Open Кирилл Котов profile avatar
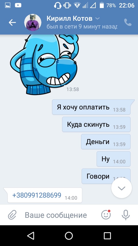Image resolution: width=138 pixels, height=246 pixels. coord(33,22)
